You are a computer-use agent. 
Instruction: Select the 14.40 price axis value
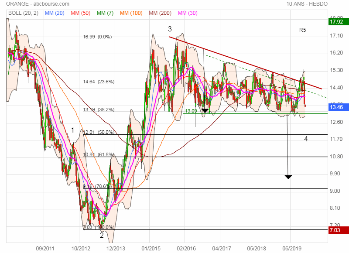336,87
